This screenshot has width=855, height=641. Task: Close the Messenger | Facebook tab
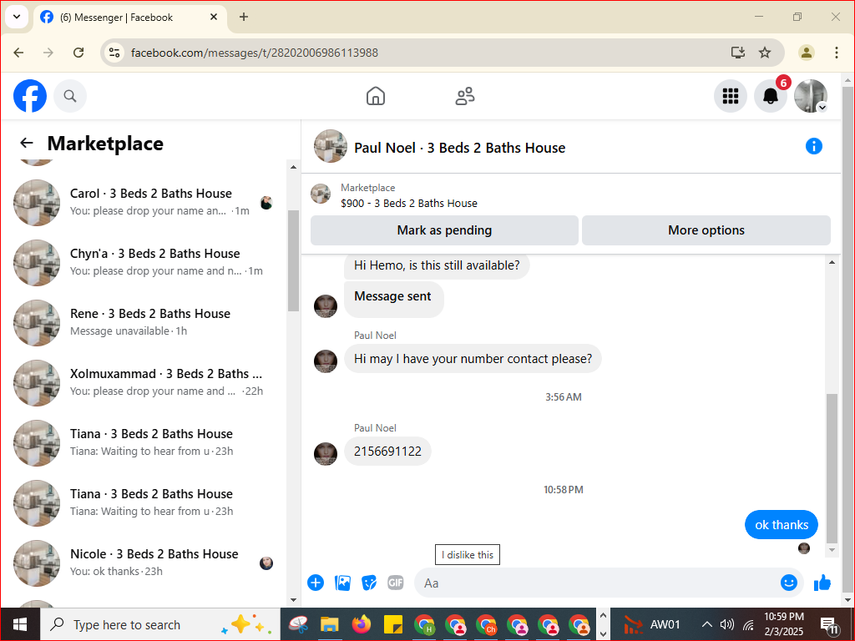(x=214, y=17)
